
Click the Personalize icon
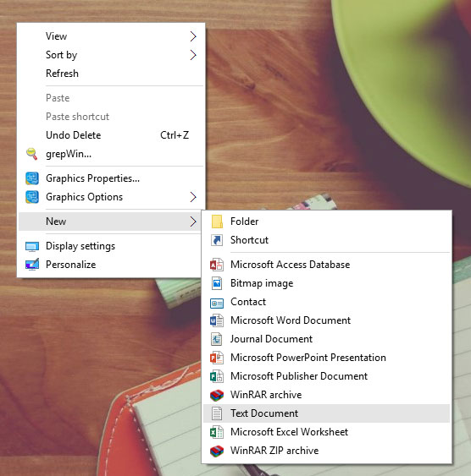(x=32, y=265)
